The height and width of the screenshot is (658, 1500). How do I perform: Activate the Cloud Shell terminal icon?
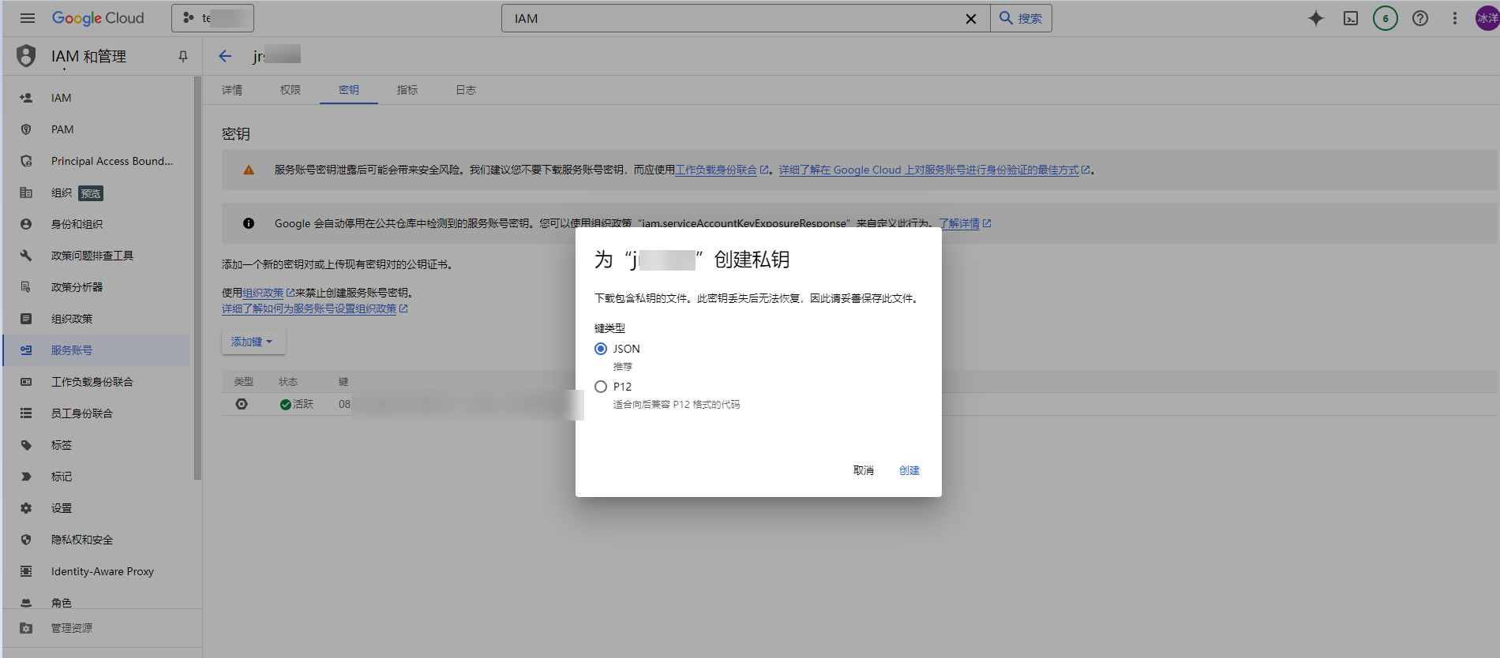[1351, 18]
